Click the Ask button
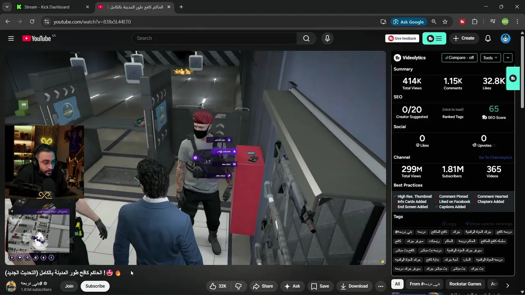Viewport: 525px width, 295px height. pos(292,286)
